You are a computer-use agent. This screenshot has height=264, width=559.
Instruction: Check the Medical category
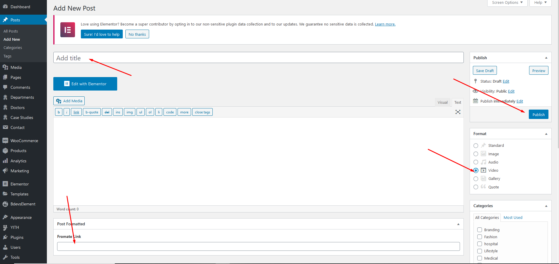tap(480, 258)
